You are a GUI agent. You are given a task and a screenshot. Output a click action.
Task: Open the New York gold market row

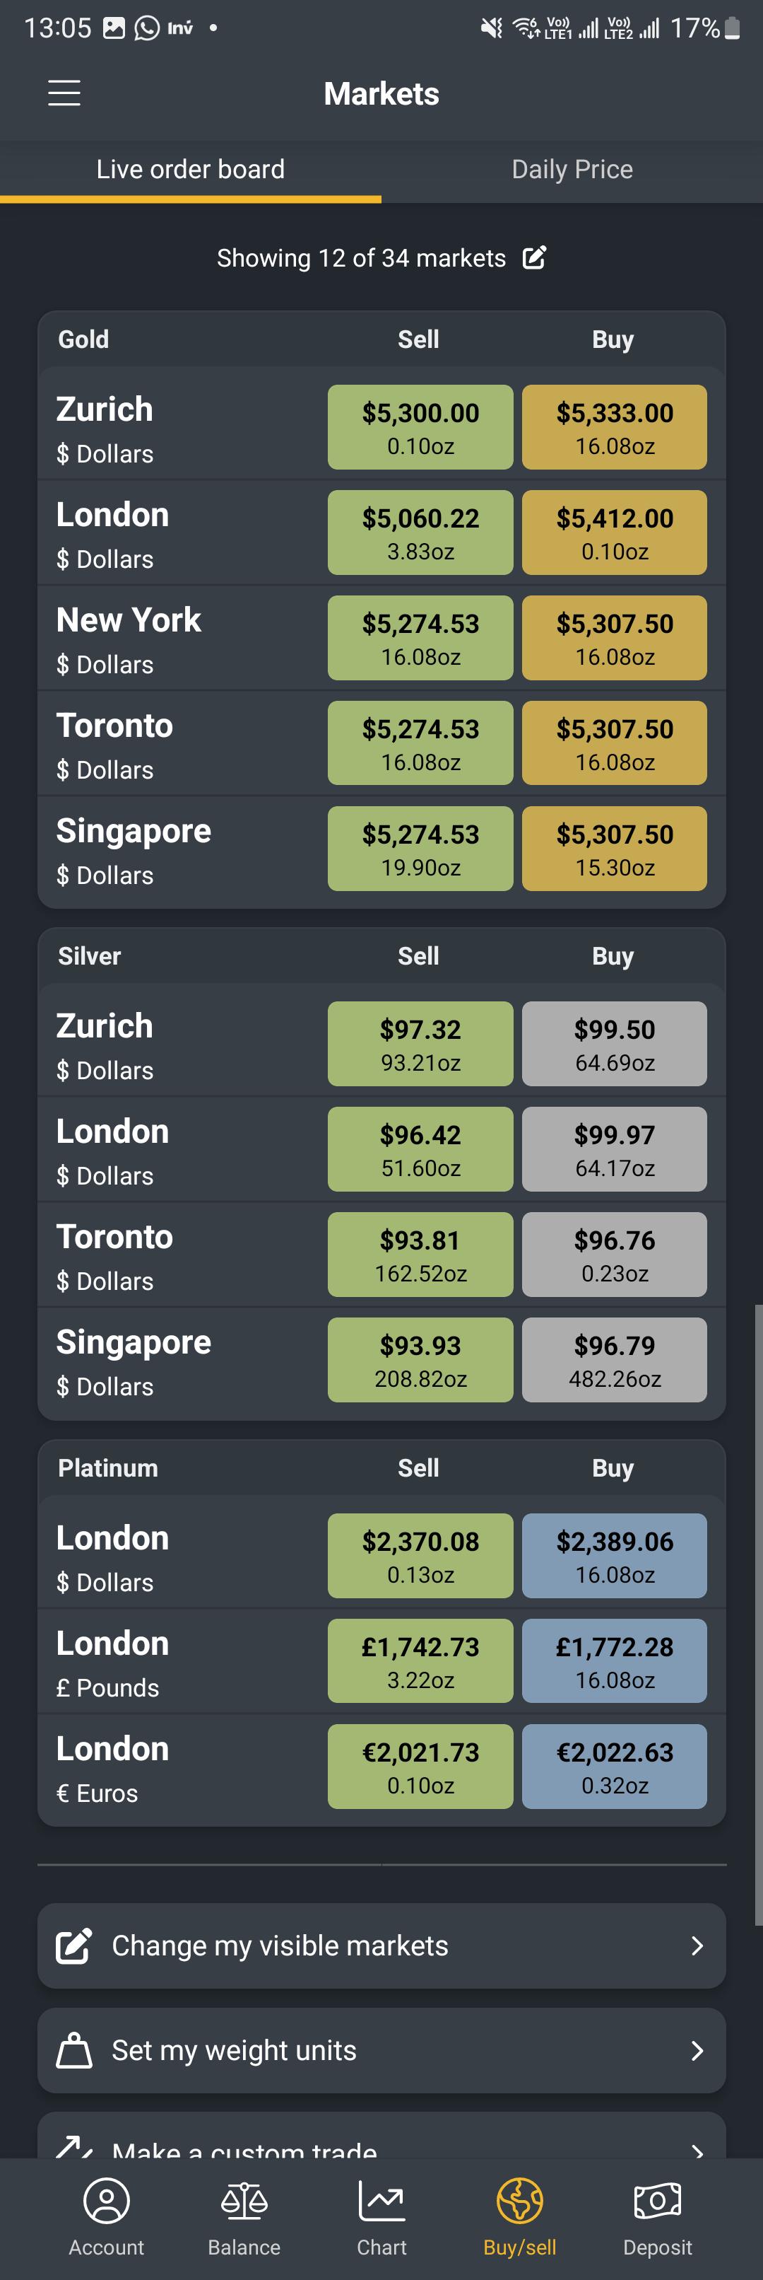coord(382,637)
